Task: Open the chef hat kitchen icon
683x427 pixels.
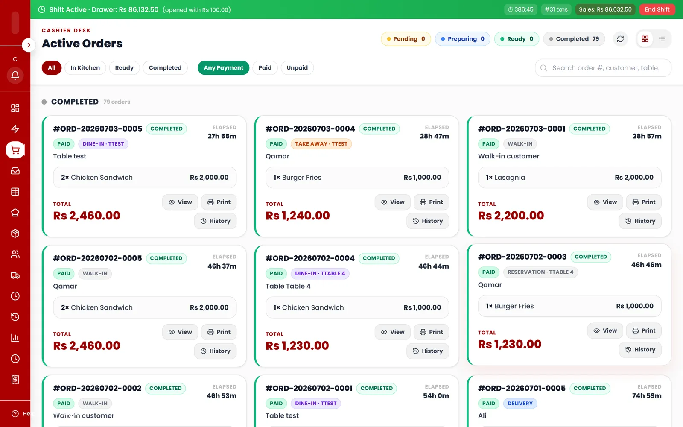Action: tap(15, 213)
